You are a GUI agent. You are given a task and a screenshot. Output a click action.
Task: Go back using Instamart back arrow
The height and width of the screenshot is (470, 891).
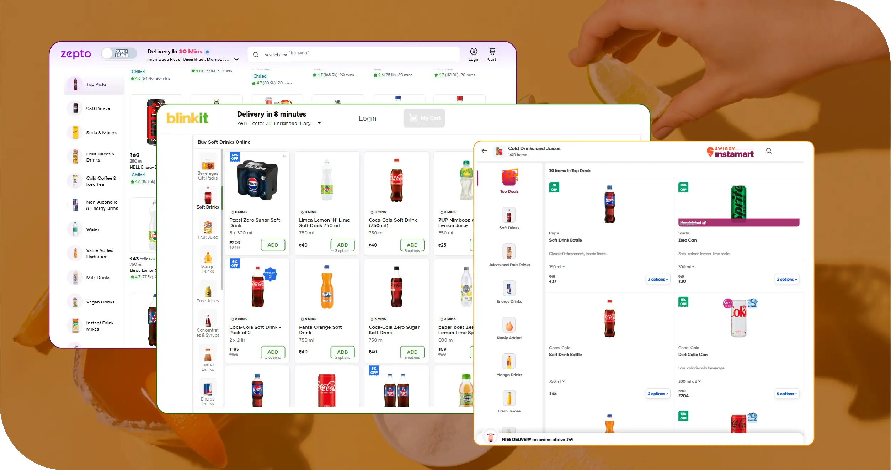point(484,151)
